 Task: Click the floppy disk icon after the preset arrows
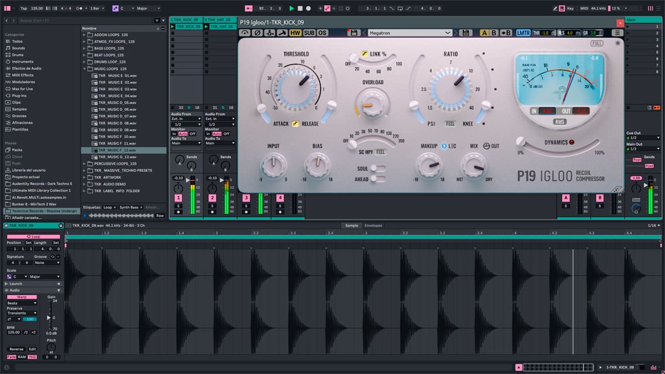click(x=465, y=33)
